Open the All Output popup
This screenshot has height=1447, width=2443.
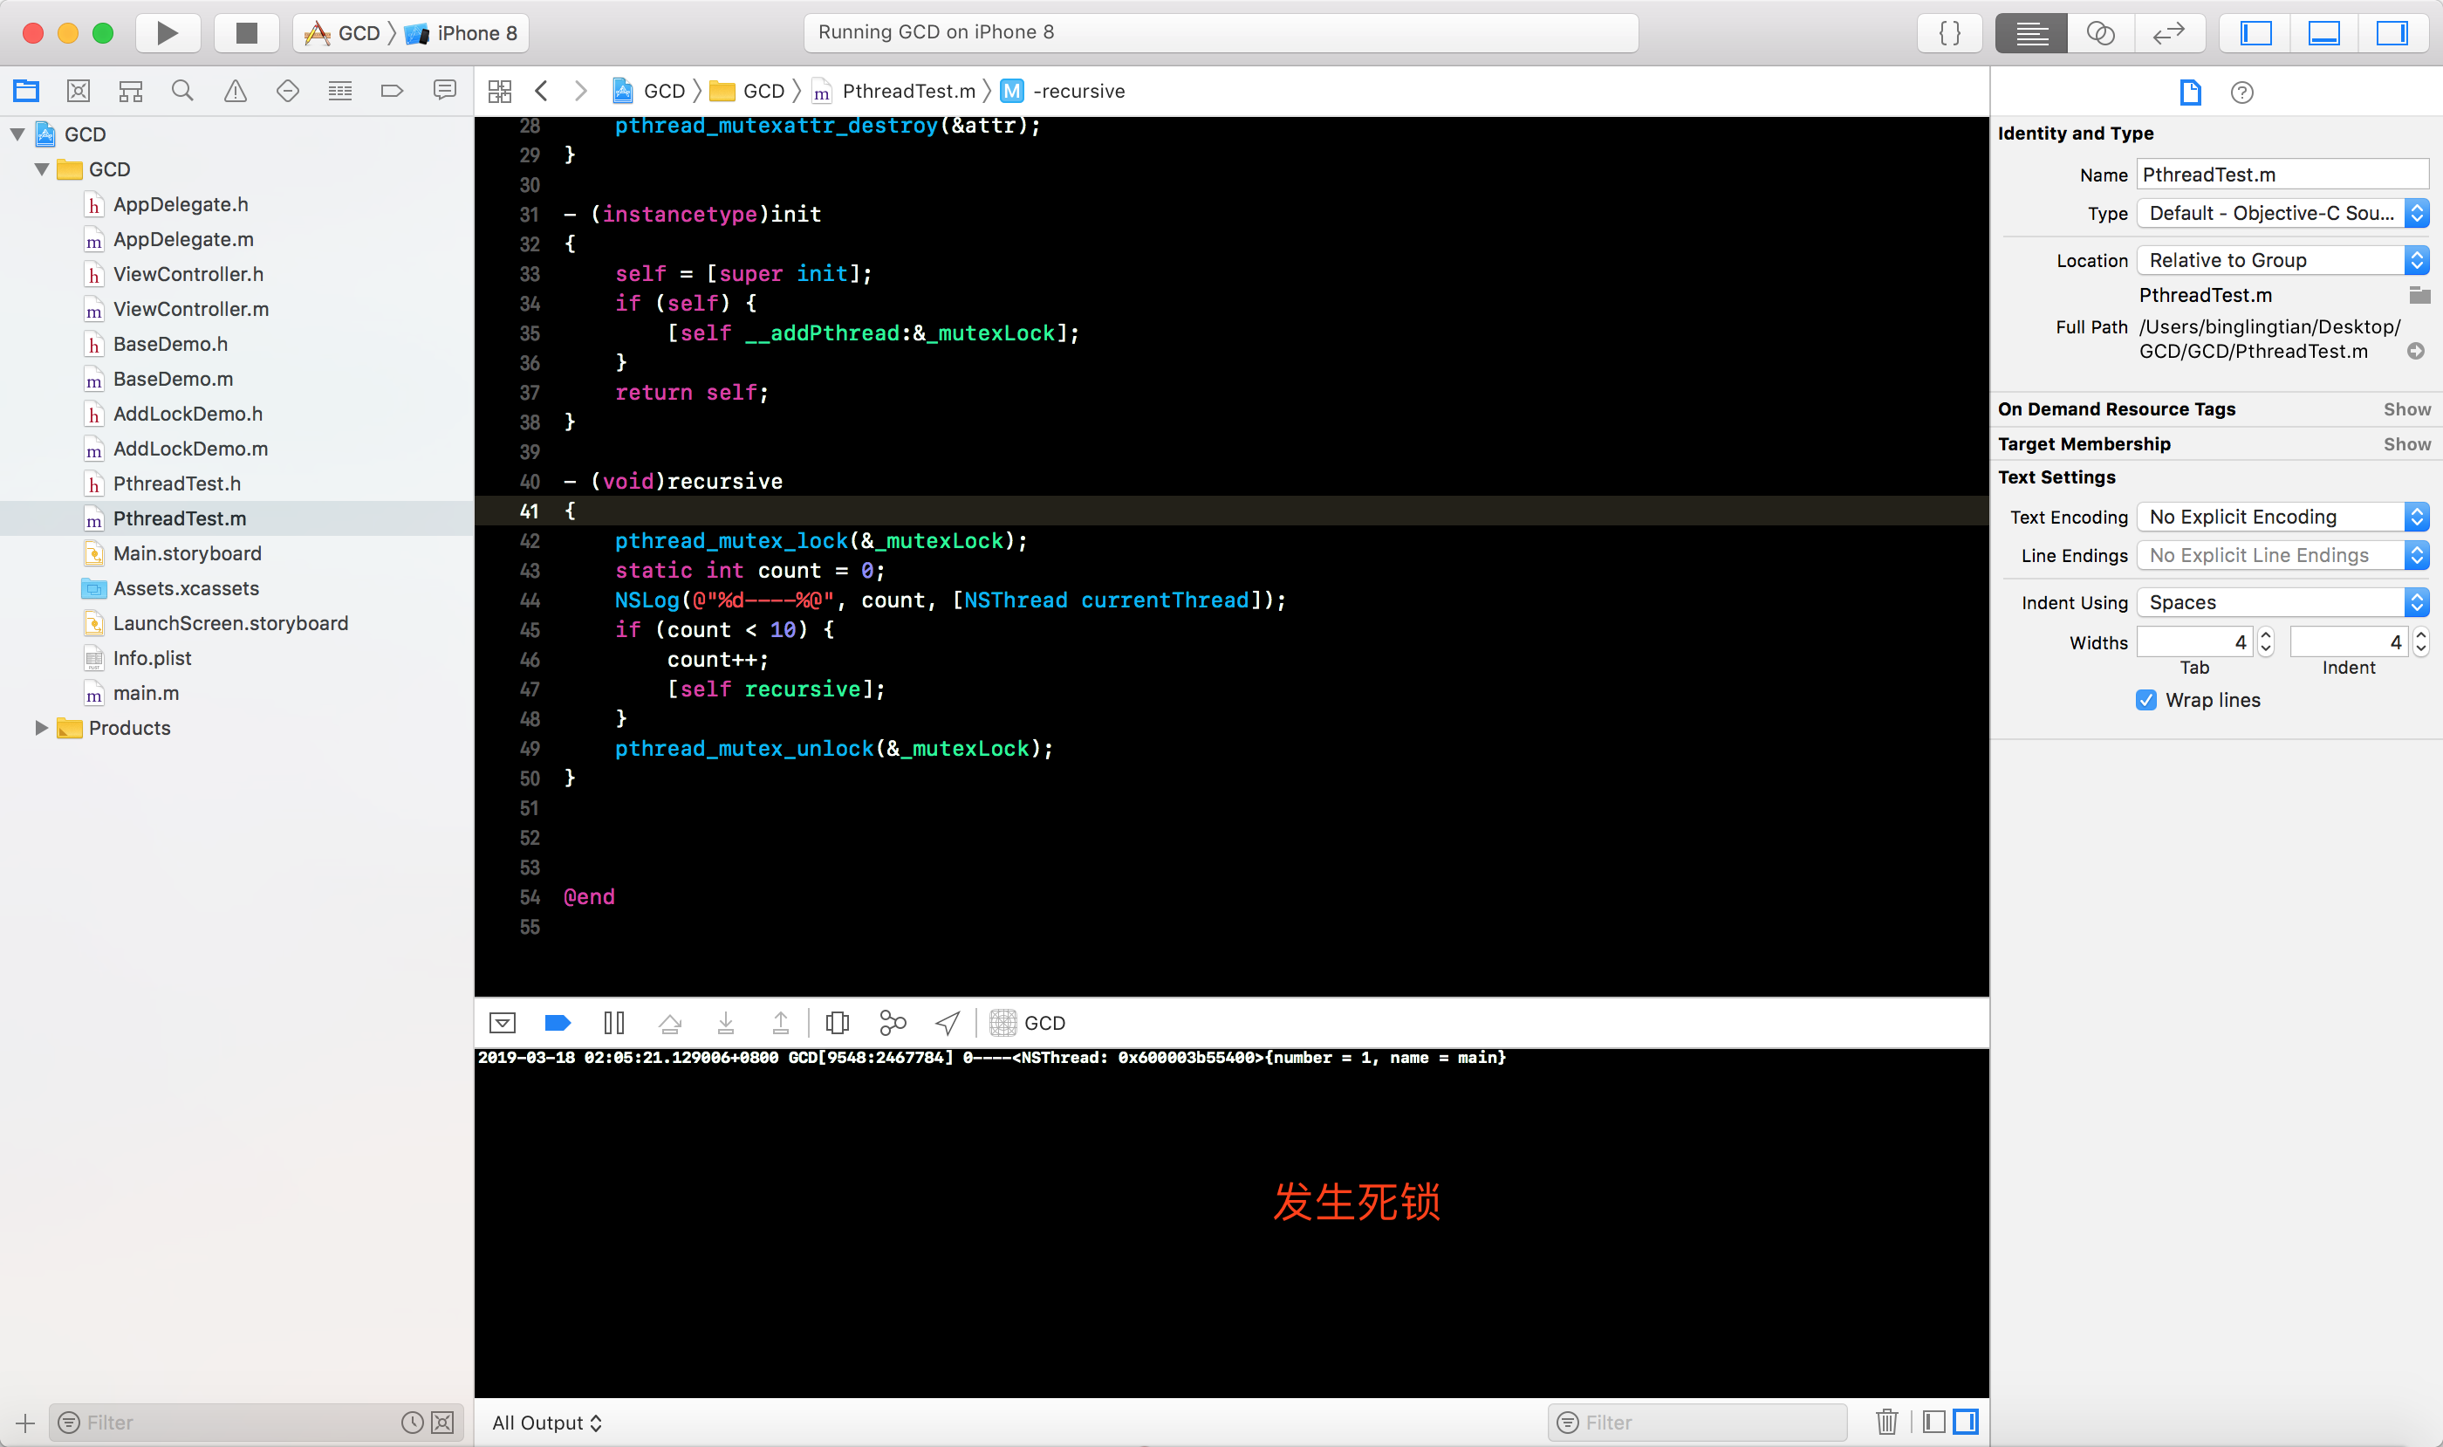click(547, 1423)
